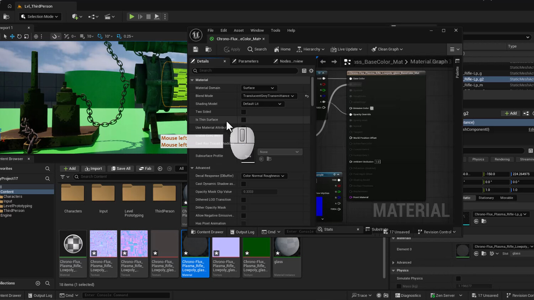Add a new collection with the plus icon
Viewport: 534px width, 300px height.
tap(38, 283)
